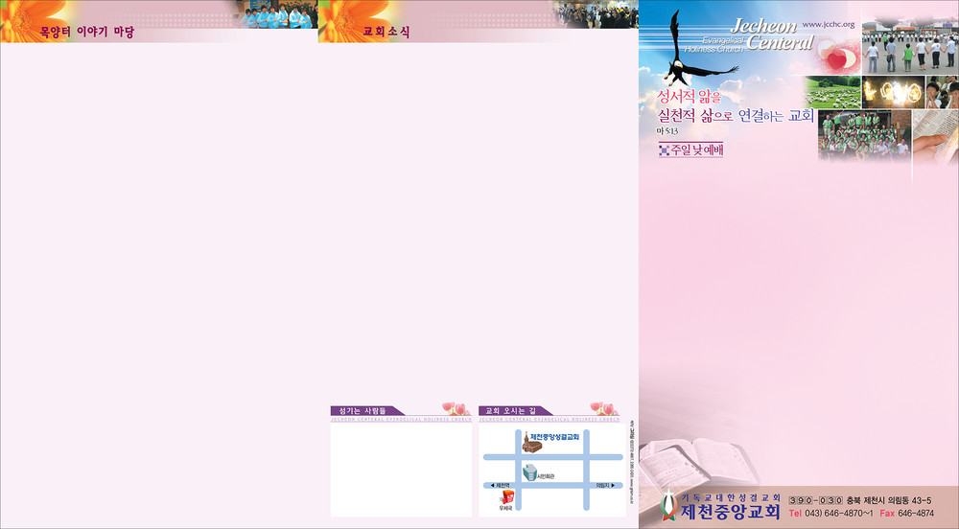Click the sheep on green field photo
This screenshot has height=529, width=959.
pos(833,93)
